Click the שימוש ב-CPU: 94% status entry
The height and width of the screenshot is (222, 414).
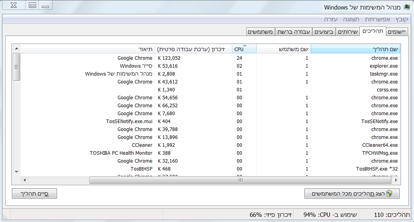[x=330, y=214]
